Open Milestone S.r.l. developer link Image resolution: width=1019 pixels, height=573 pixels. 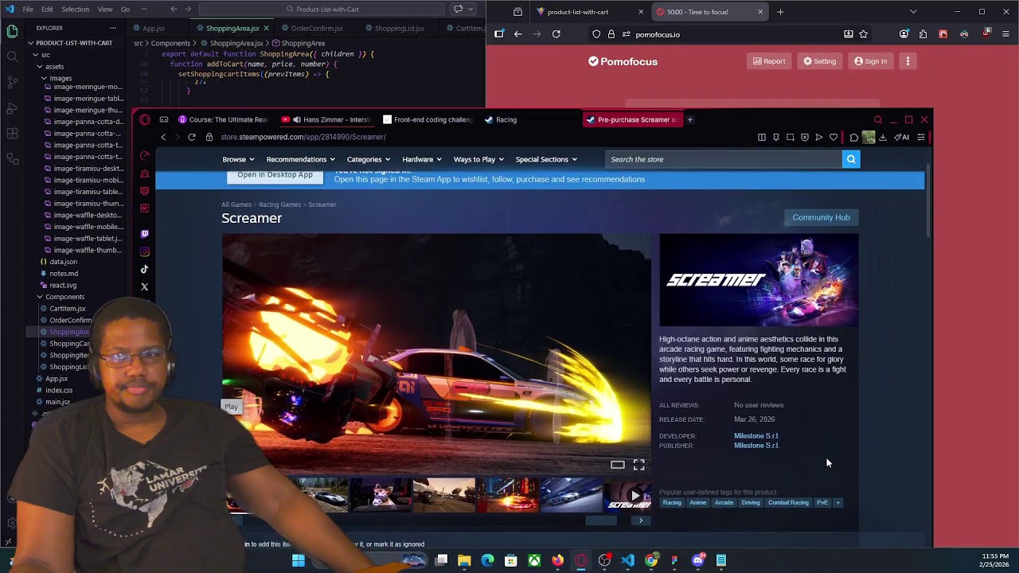pyautogui.click(x=756, y=436)
